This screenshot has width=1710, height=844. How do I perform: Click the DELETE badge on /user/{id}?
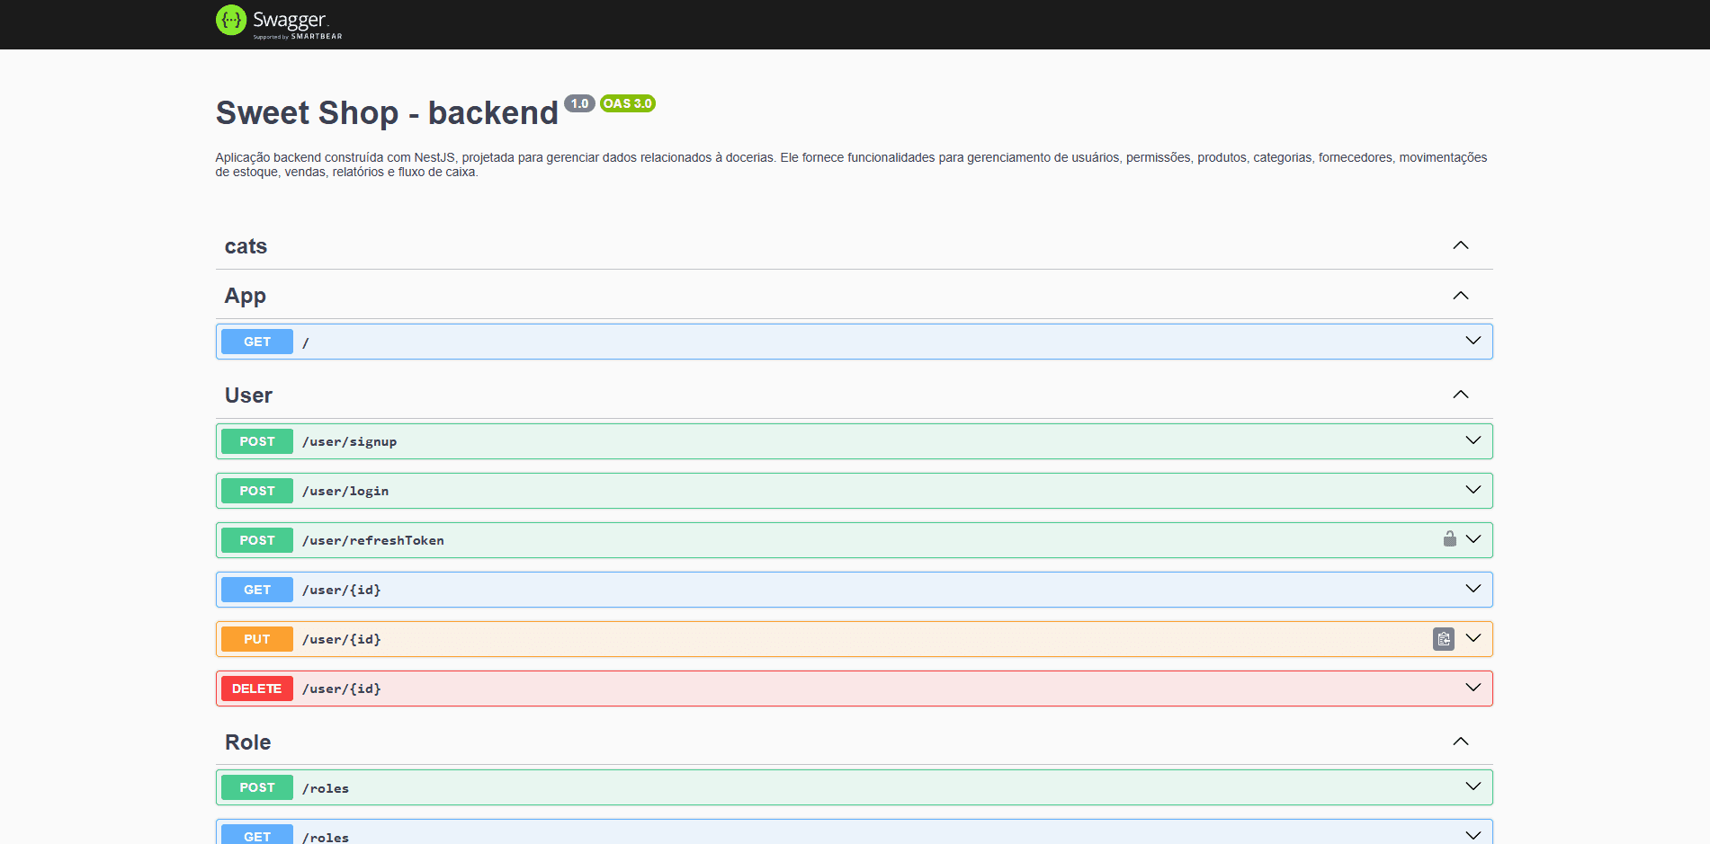256,688
